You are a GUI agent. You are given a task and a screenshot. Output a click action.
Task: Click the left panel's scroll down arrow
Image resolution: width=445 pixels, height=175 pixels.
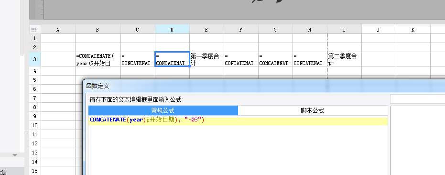click(x=15, y=155)
